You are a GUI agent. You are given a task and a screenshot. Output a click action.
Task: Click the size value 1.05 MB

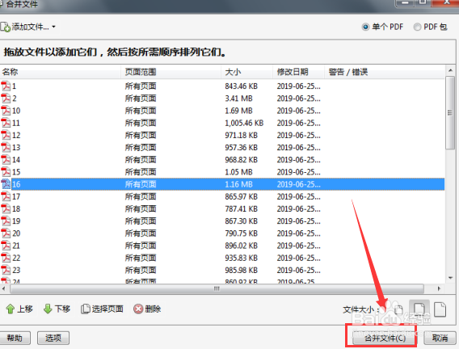[x=238, y=172]
